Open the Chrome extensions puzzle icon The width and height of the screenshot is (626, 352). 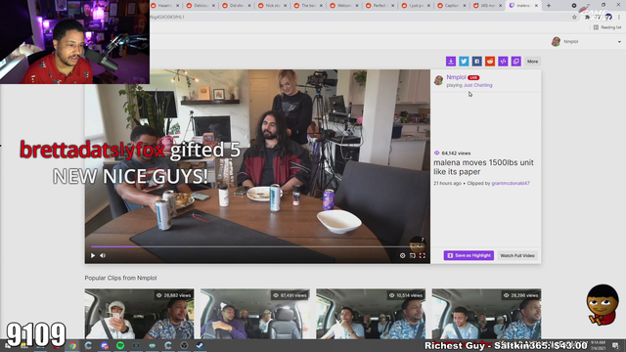point(587,18)
